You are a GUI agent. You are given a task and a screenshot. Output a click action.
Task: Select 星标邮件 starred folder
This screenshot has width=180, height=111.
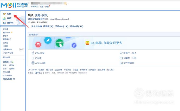pos(7,32)
